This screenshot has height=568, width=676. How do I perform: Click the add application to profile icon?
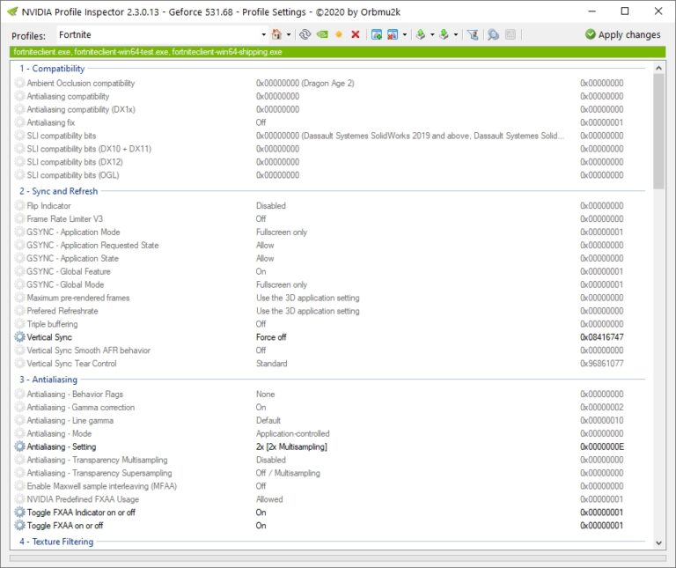[377, 34]
